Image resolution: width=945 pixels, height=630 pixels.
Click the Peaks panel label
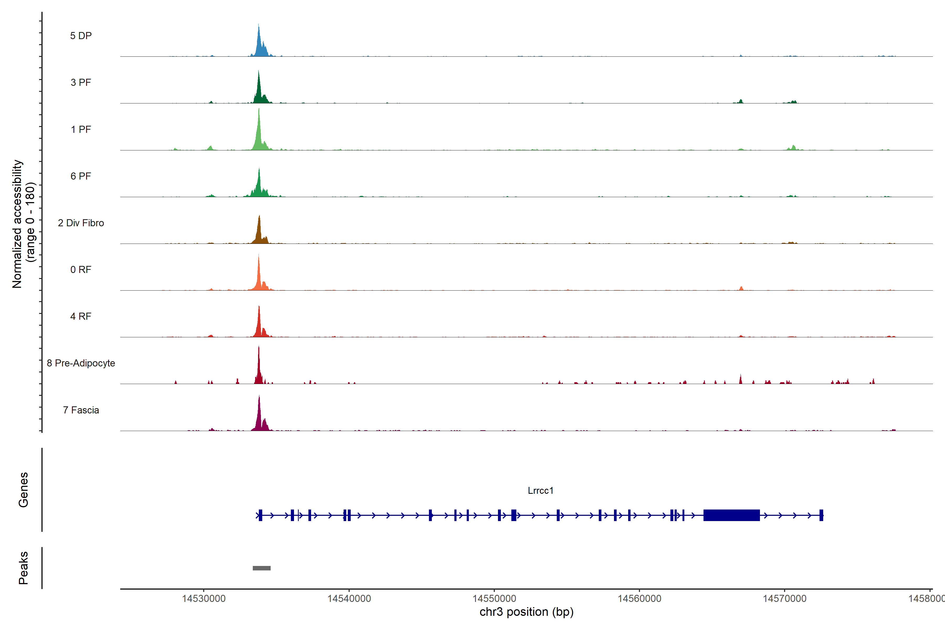tap(23, 567)
